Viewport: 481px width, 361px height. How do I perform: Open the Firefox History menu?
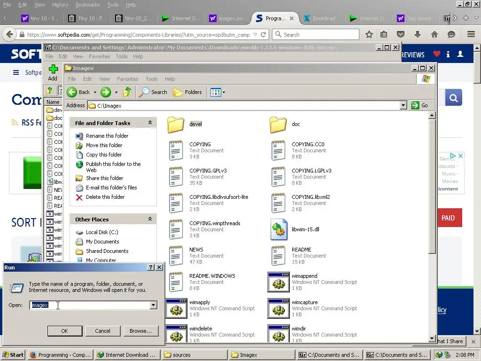click(60, 5)
